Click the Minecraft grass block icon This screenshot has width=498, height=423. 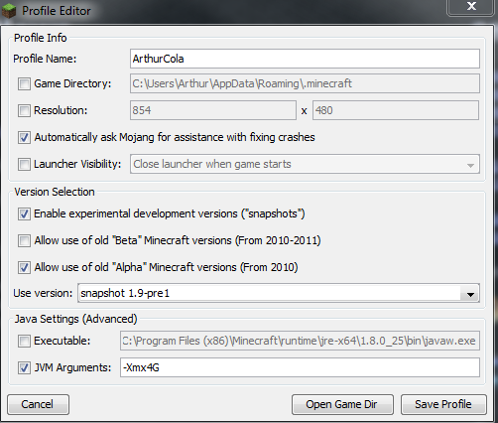(9, 11)
